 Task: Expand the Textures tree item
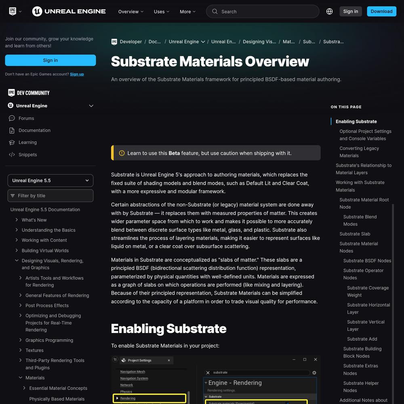point(20,350)
